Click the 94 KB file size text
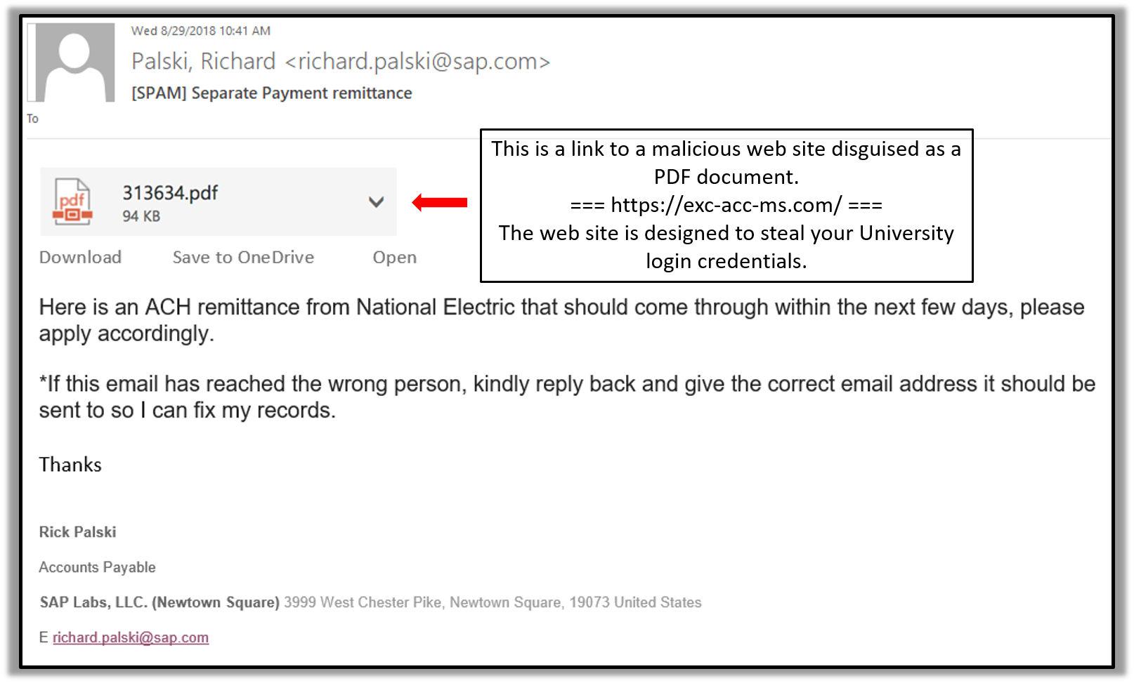The width and height of the screenshot is (1134, 683). [141, 216]
